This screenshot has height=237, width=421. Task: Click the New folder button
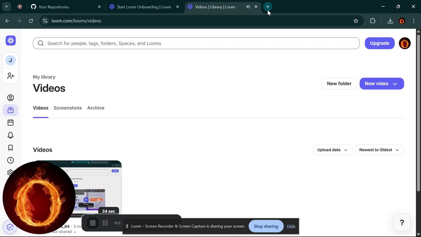tap(339, 84)
